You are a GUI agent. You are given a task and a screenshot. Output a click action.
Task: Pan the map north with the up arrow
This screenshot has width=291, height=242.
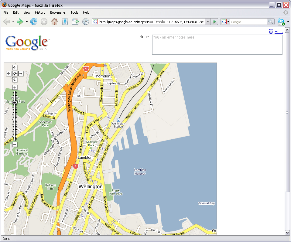15,67
